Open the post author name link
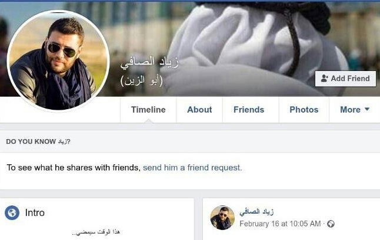Viewport: 380px width, 240px height. pyautogui.click(x=256, y=212)
